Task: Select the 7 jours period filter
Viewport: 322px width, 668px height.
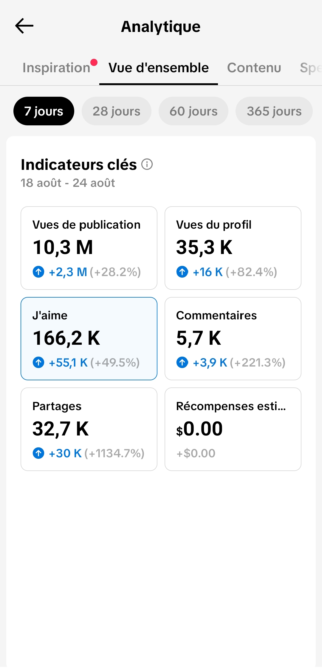Action: [44, 111]
